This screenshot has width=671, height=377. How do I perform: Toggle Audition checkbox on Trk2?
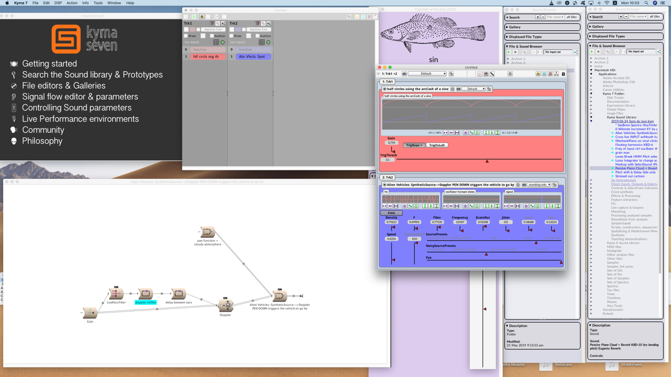tap(257, 36)
